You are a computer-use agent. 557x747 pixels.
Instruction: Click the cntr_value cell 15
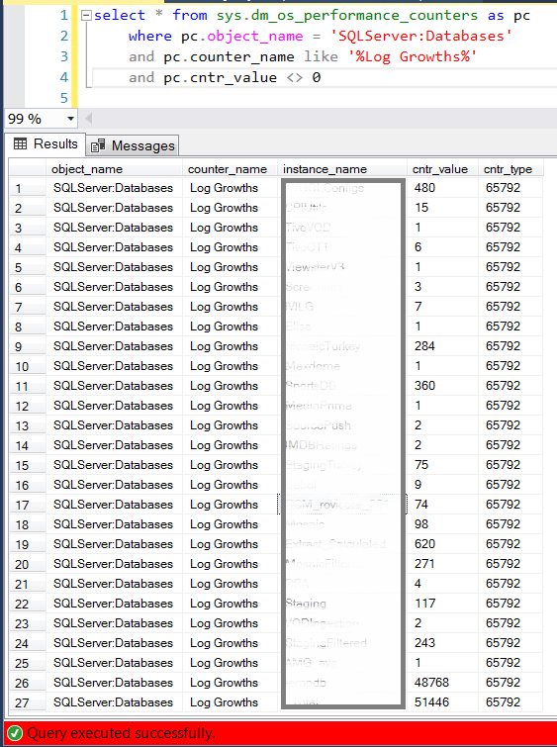(x=442, y=208)
